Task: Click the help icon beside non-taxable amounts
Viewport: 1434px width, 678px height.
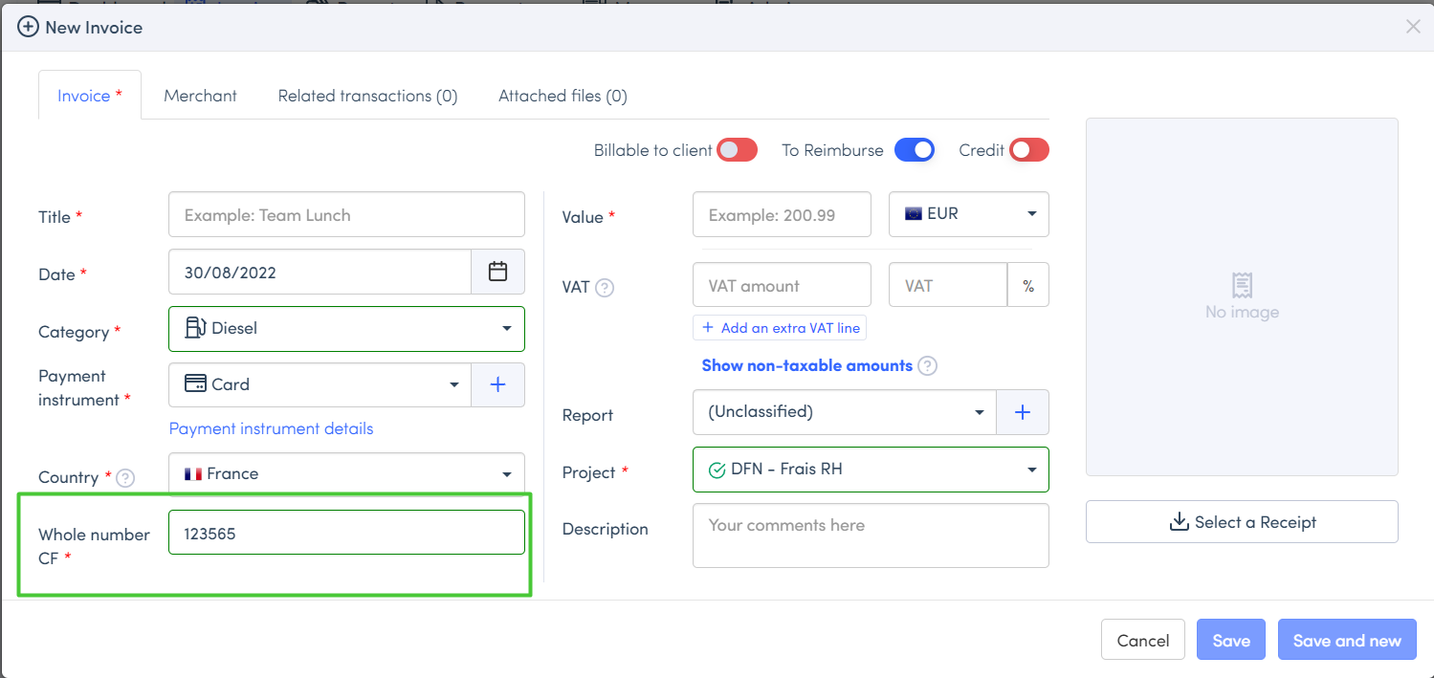Action: click(927, 366)
